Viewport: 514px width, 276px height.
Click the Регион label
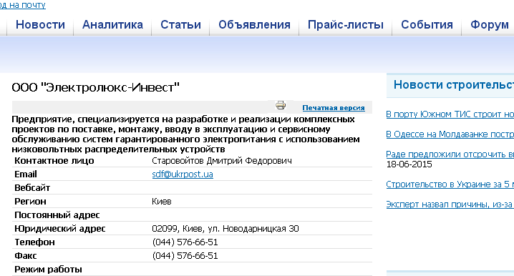30,202
